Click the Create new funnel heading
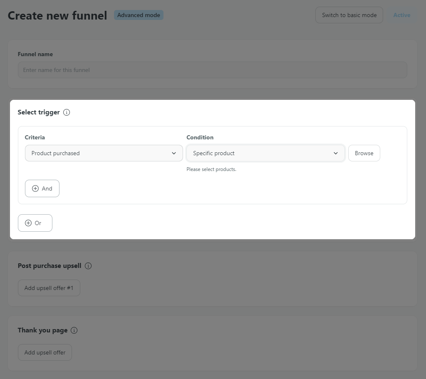 click(57, 15)
